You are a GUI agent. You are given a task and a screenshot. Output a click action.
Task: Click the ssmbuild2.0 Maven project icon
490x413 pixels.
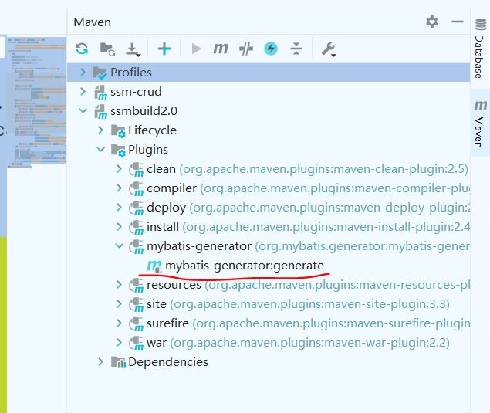tap(100, 112)
